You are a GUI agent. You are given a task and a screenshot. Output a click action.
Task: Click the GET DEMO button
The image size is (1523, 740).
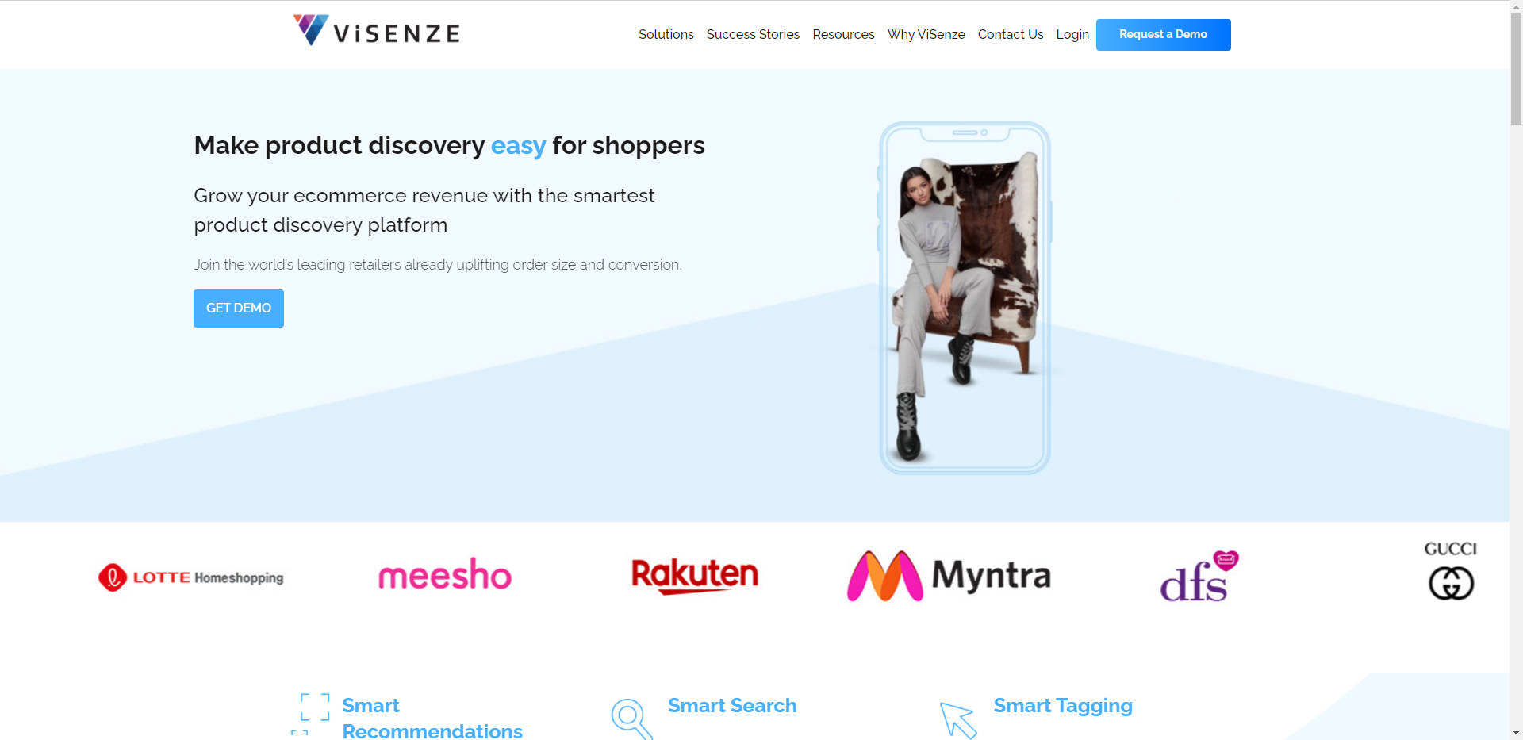(x=239, y=308)
